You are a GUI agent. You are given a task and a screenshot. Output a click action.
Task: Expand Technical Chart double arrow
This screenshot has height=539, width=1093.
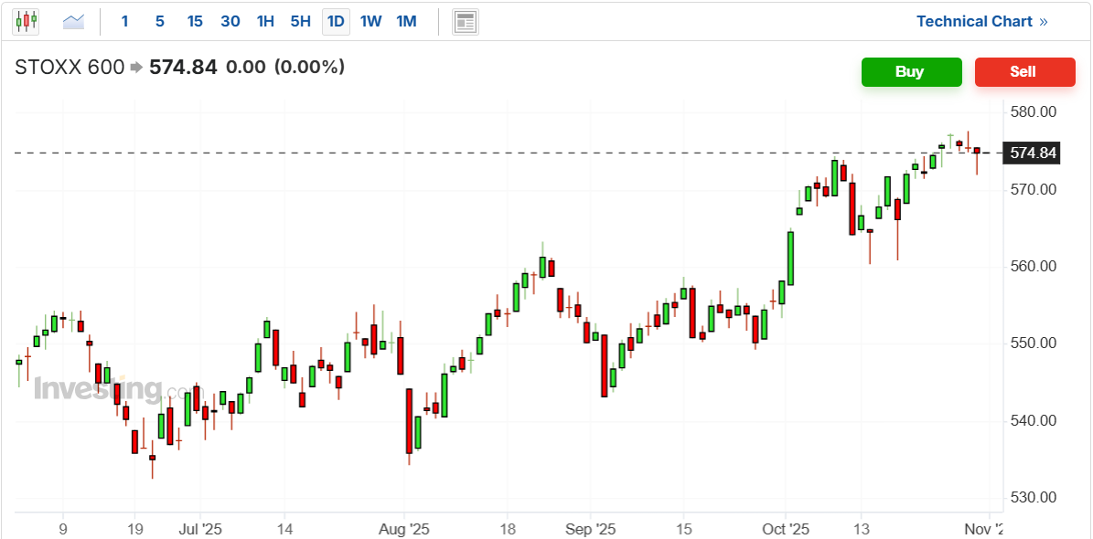1044,21
